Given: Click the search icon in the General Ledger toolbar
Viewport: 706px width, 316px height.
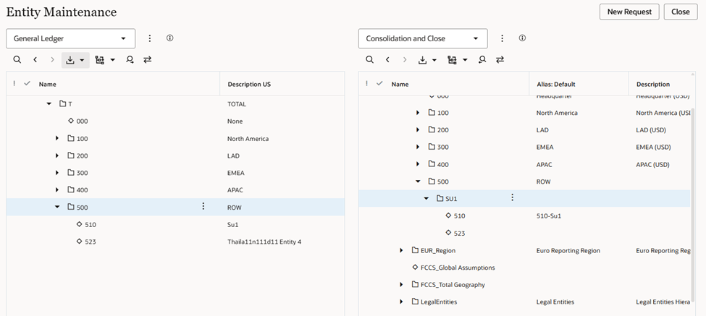Looking at the screenshot, I should click(x=17, y=60).
